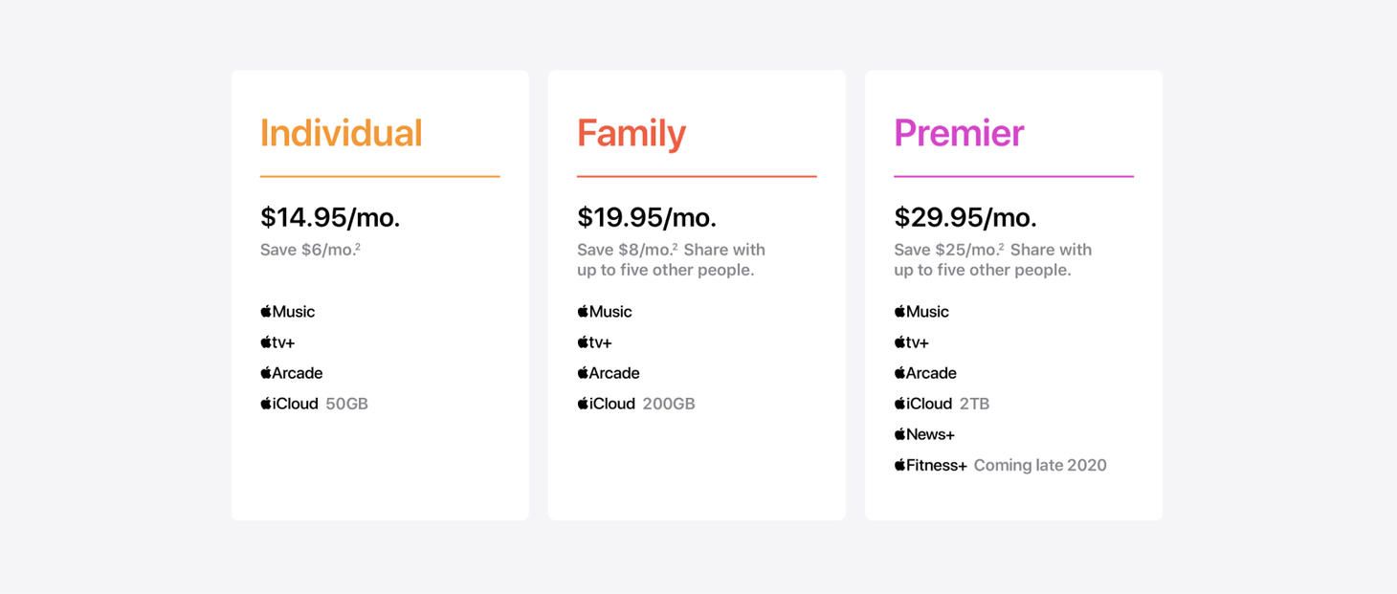Click the Apple Fitness+ logo in Premier
This screenshot has width=1397, height=594.
[x=931, y=465]
